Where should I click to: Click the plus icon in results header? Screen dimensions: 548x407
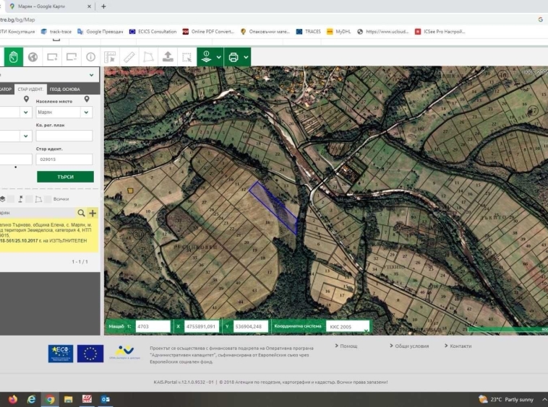[x=93, y=213]
